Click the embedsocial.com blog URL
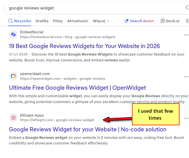The width and height of the screenshot is (189, 158). (68, 37)
